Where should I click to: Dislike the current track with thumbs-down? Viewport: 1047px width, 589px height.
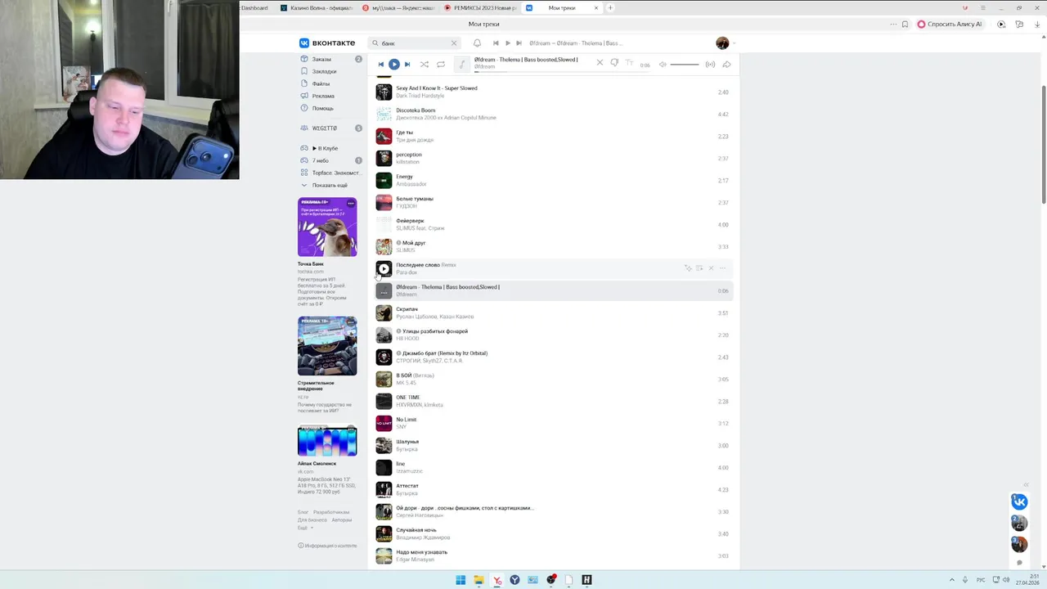click(x=614, y=63)
